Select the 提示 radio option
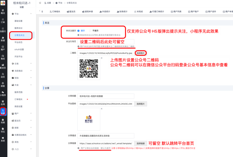The image size is (233, 157). point(79,30)
